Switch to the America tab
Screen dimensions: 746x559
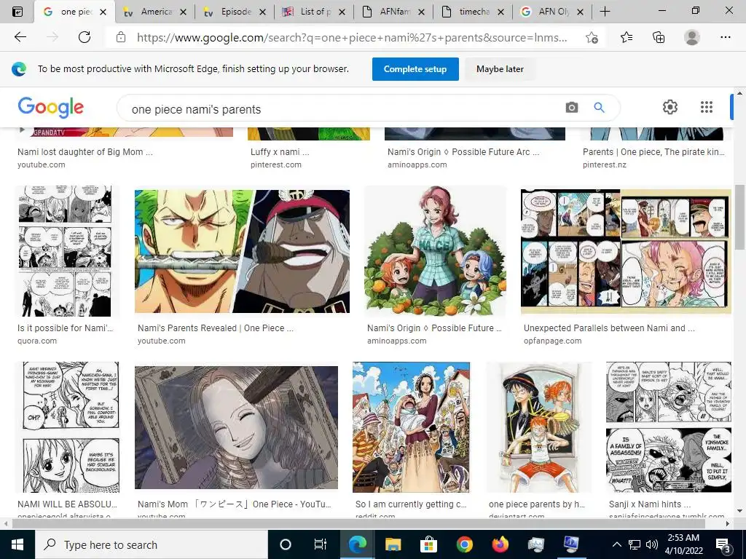pos(154,12)
